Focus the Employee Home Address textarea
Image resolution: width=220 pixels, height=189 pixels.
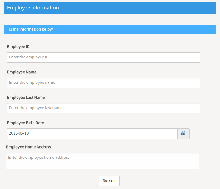point(103,161)
